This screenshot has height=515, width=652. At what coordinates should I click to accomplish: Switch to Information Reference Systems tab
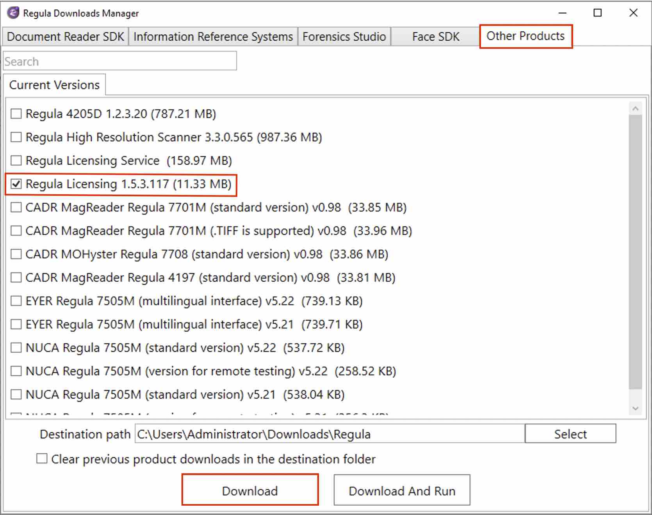click(x=213, y=37)
